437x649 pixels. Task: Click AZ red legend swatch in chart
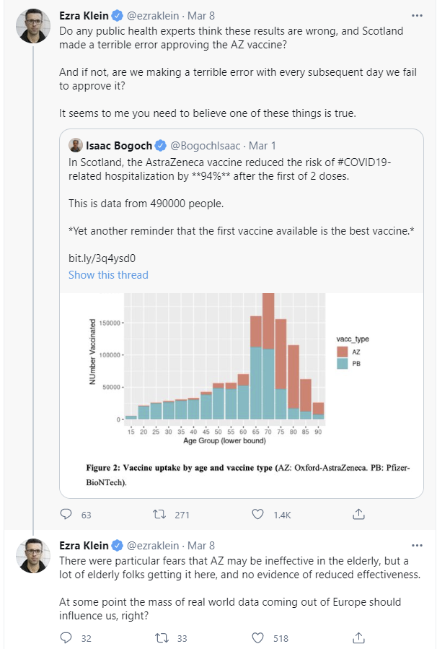click(342, 352)
